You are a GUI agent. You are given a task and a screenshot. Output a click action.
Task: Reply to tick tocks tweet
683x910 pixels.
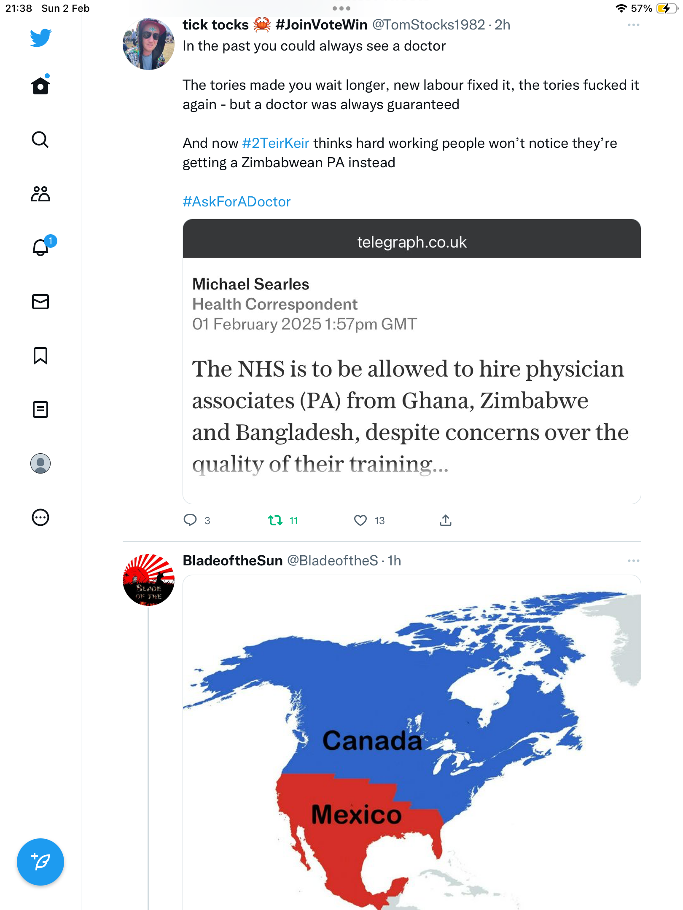(x=190, y=520)
